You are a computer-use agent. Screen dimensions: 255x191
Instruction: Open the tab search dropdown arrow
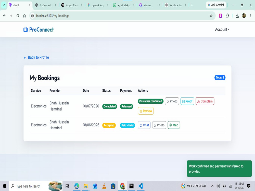(4, 5)
